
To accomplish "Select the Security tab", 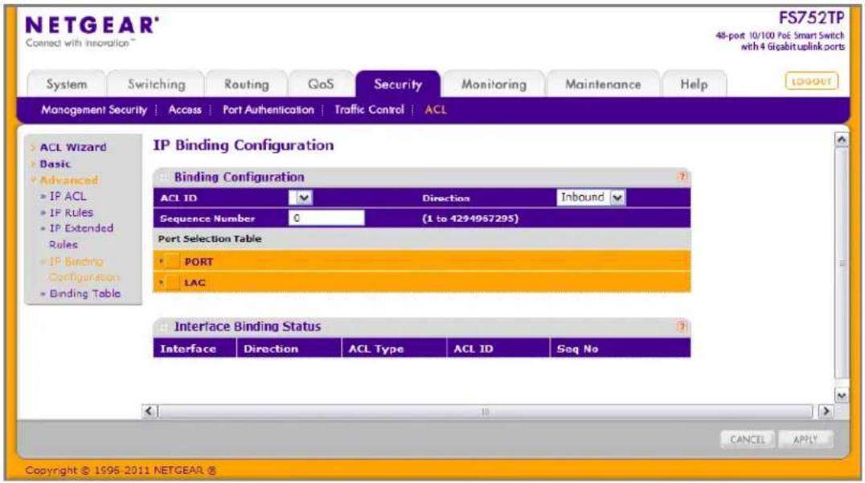I will point(398,84).
